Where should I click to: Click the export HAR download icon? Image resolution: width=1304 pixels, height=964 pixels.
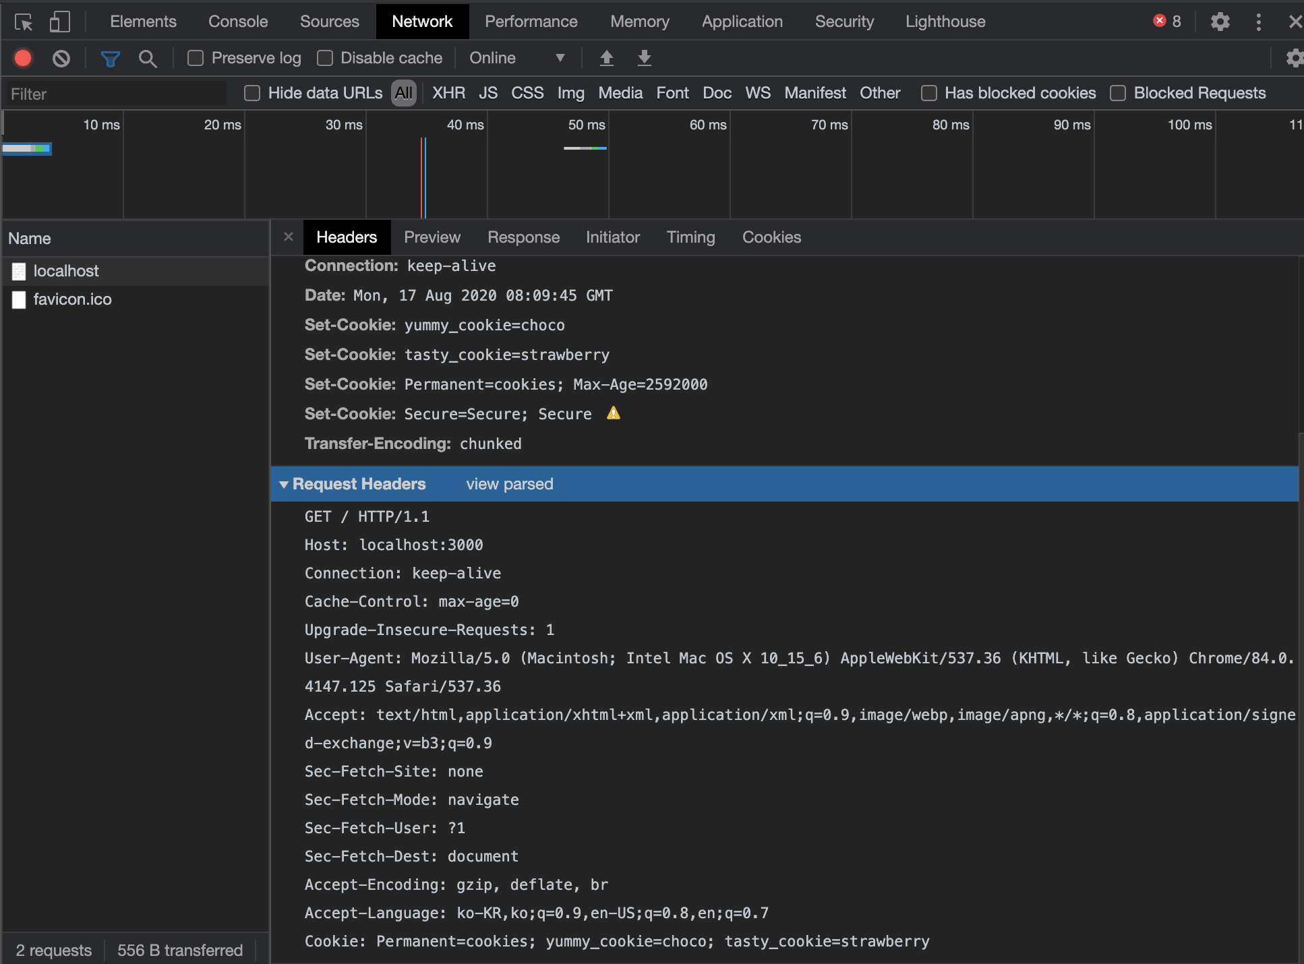[x=645, y=59]
